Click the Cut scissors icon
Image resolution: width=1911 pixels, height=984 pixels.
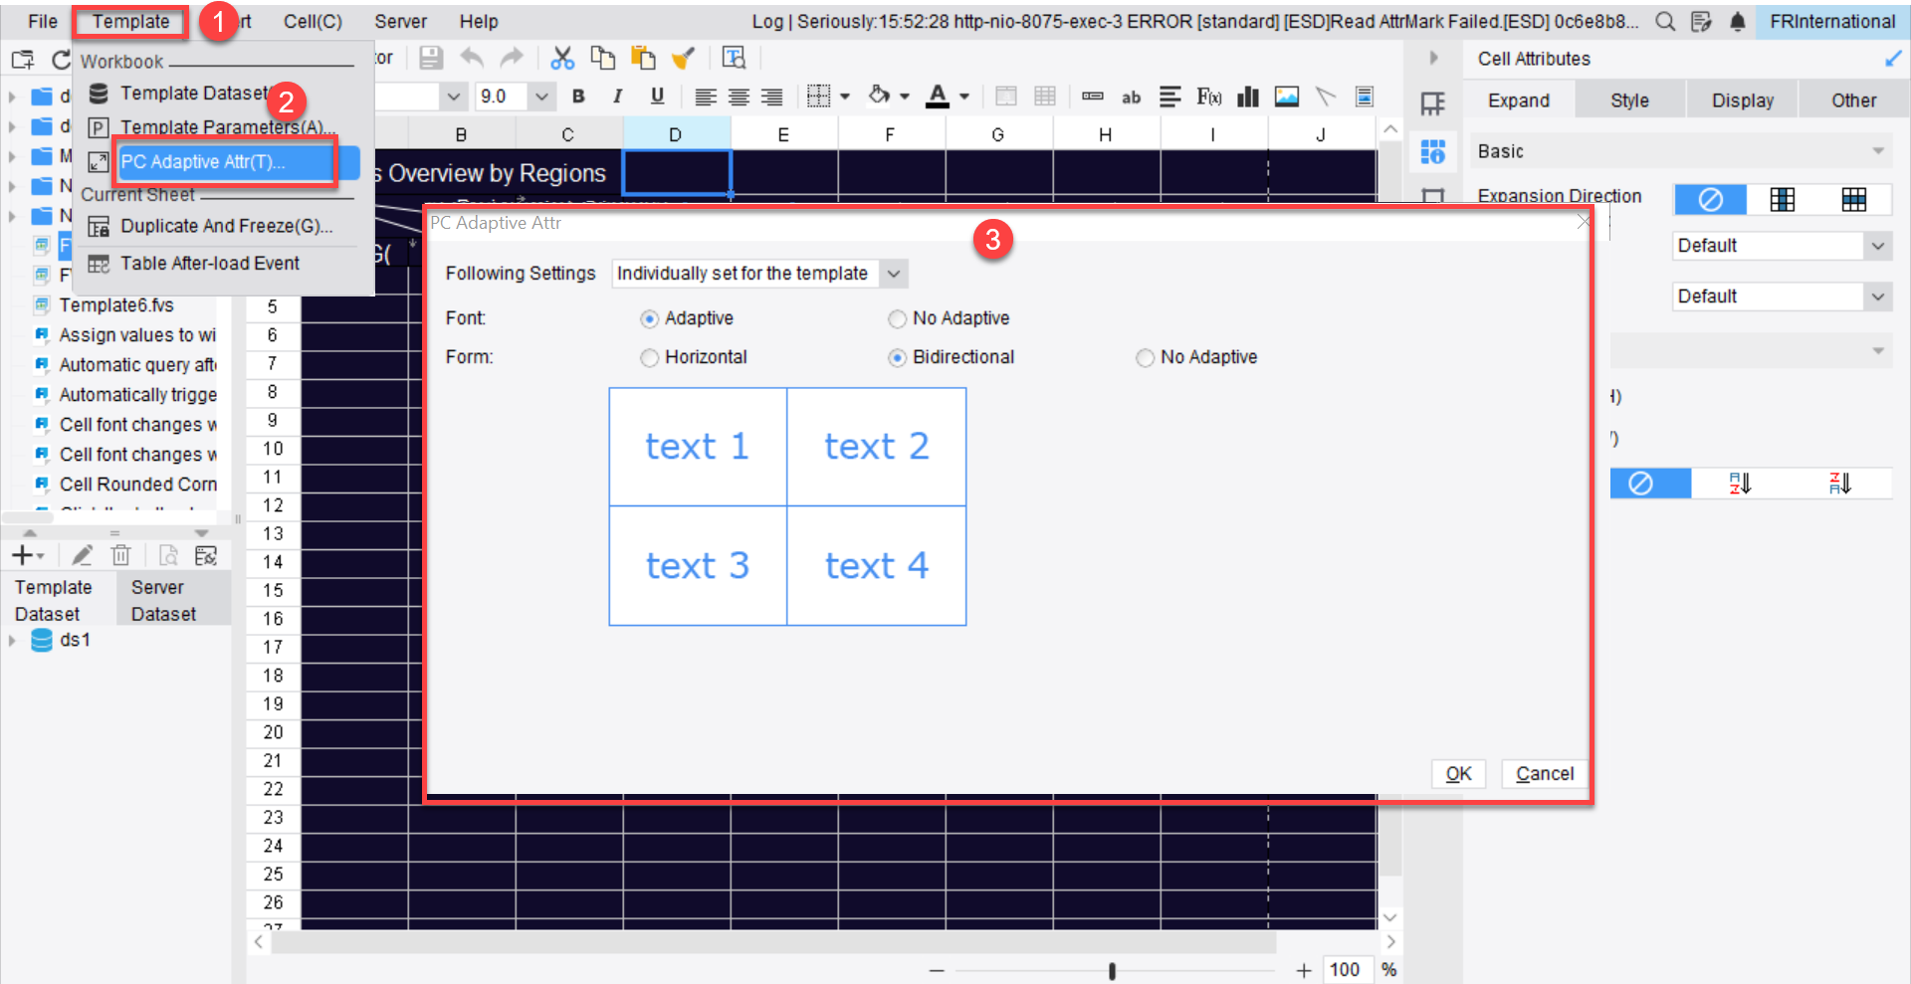click(x=562, y=58)
